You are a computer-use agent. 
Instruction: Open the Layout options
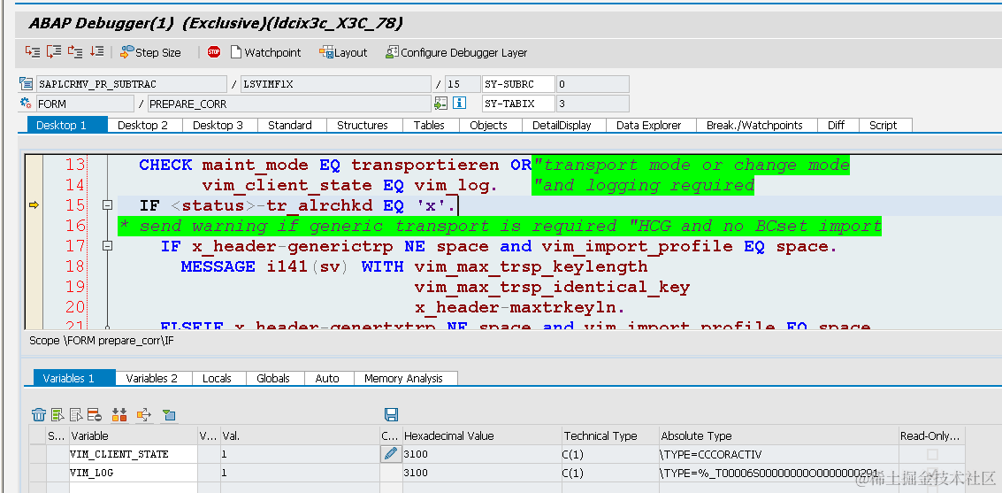(343, 52)
